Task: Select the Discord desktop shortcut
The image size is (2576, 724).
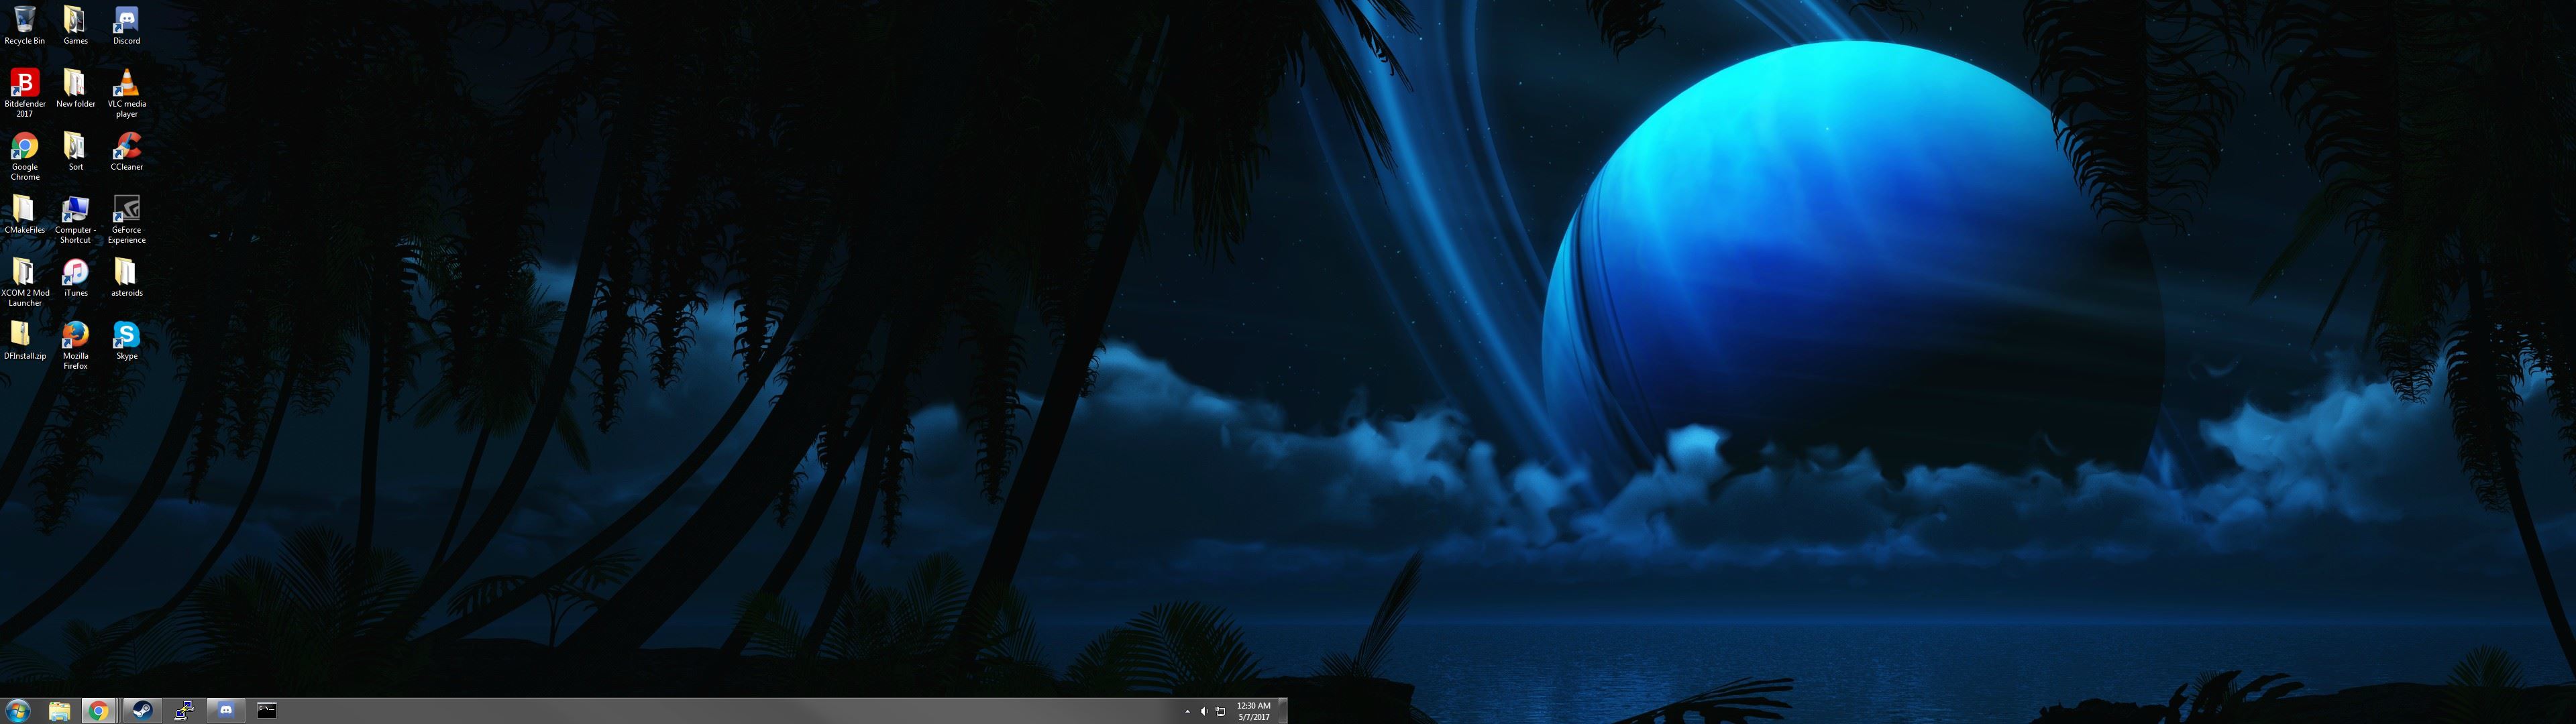Action: 126,22
